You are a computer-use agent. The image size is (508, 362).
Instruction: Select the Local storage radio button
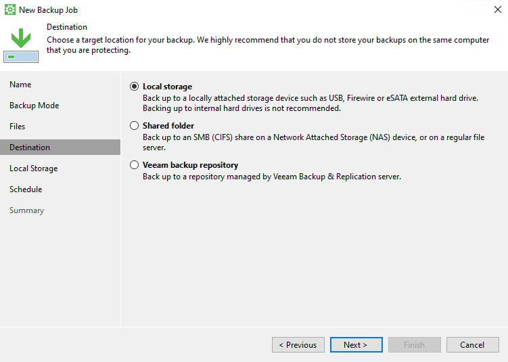coord(135,87)
